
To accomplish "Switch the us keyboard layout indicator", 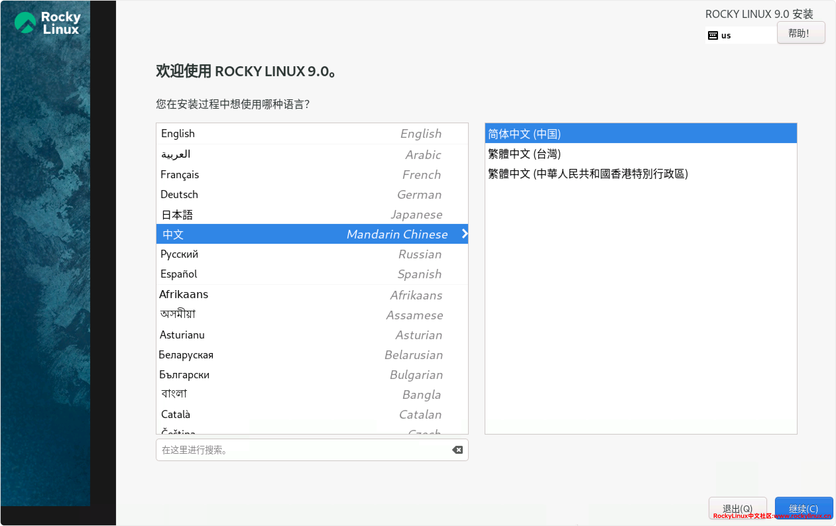I will coord(726,35).
